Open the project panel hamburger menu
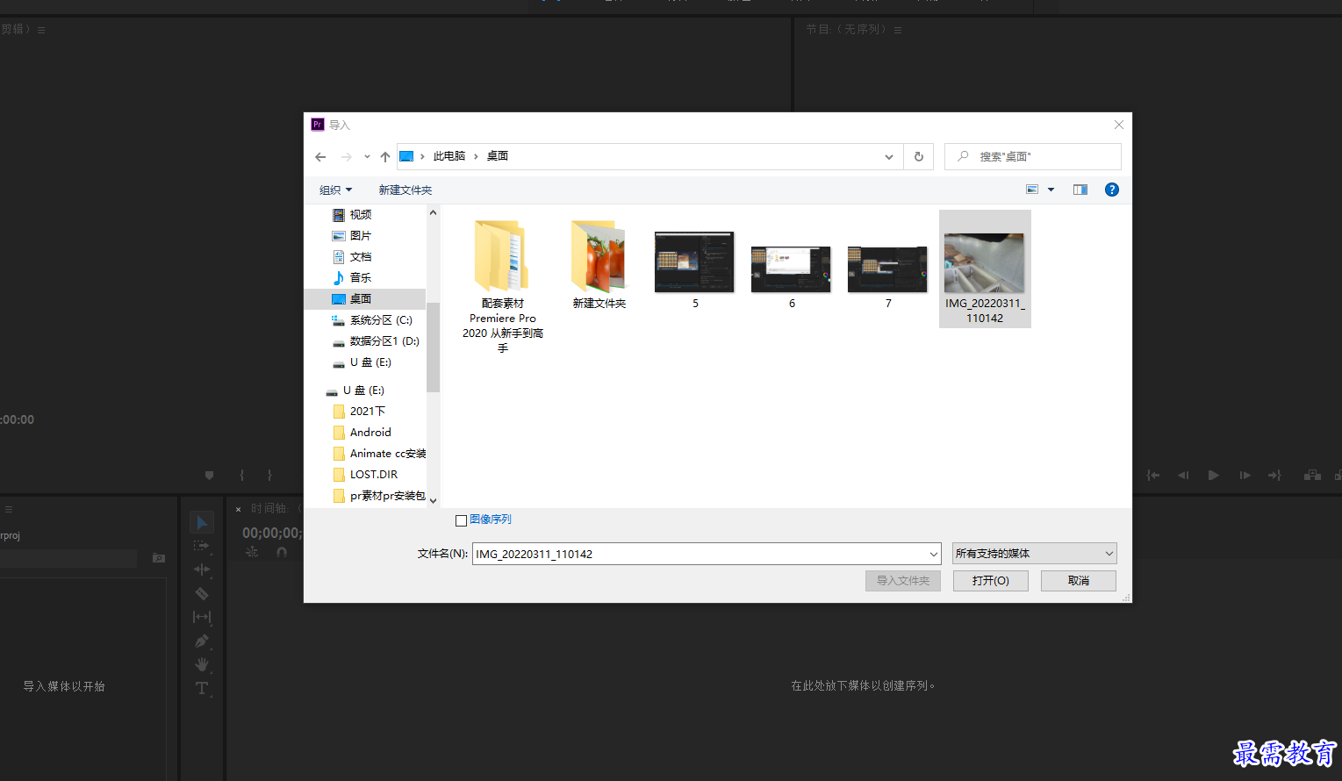 tap(9, 509)
